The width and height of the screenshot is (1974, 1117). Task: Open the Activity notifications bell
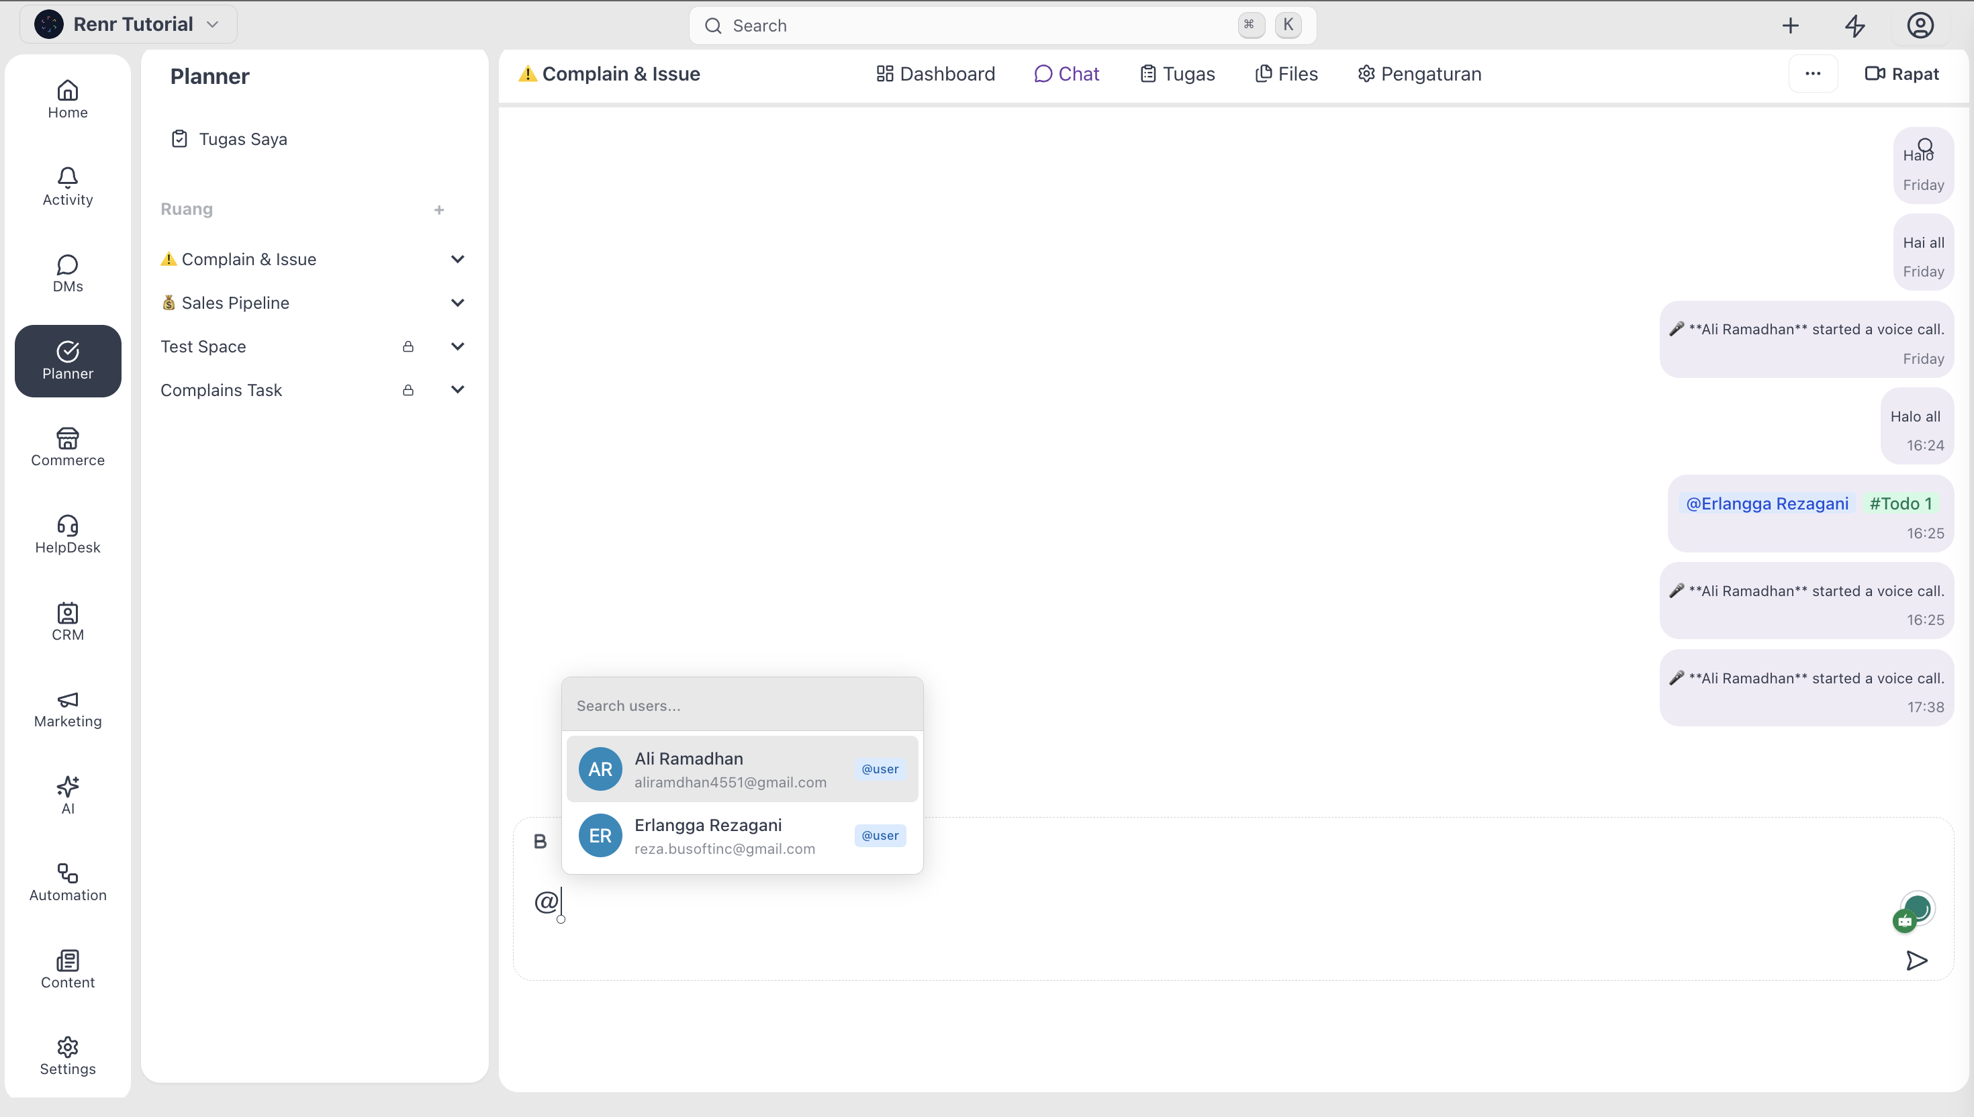(68, 187)
